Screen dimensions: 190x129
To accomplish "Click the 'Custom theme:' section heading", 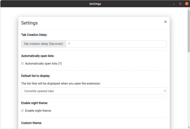I will coord(31,123).
